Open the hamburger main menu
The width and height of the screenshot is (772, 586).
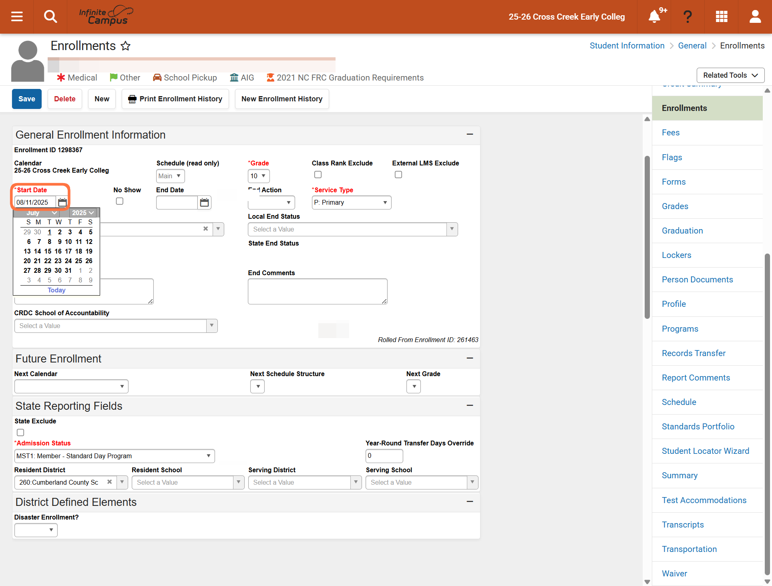tap(17, 16)
